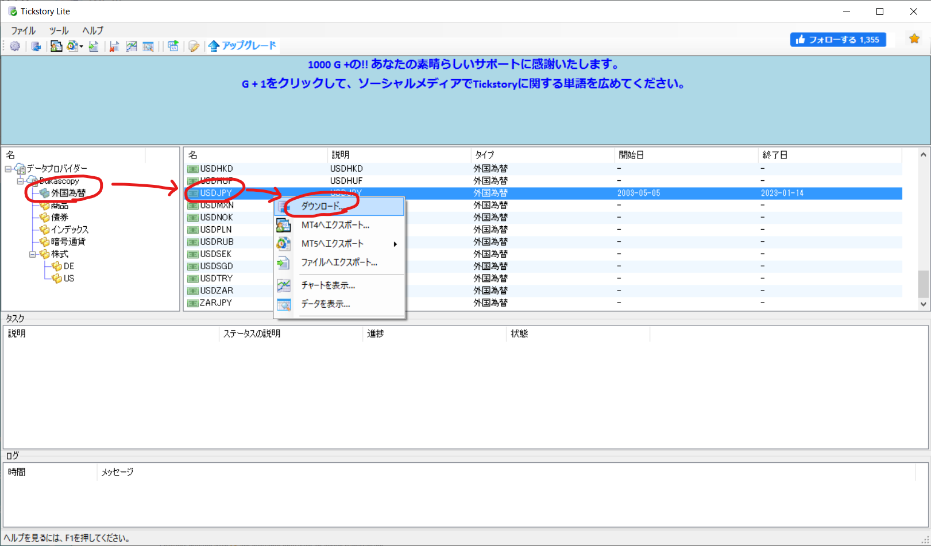Click the 状態 task column header
The width and height of the screenshot is (931, 546).
point(578,334)
